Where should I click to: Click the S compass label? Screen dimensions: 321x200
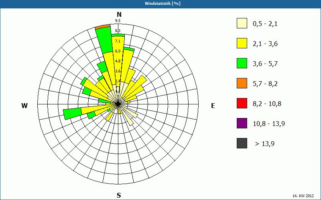point(119,195)
